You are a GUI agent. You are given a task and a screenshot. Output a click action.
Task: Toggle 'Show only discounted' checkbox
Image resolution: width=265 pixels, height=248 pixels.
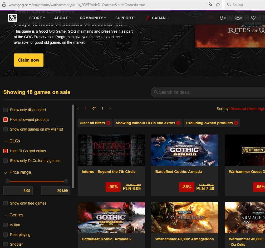coord(6,110)
